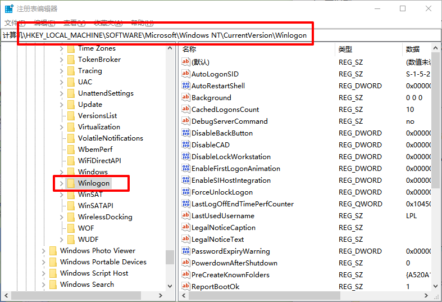Click the string icon of (默认) value
The width and height of the screenshot is (442, 302).
point(186,62)
